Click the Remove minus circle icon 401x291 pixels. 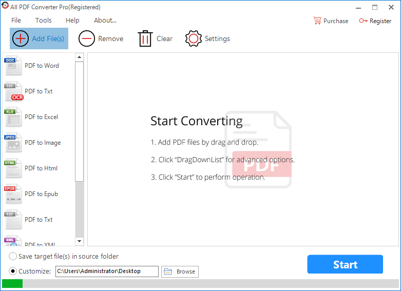pyautogui.click(x=87, y=38)
